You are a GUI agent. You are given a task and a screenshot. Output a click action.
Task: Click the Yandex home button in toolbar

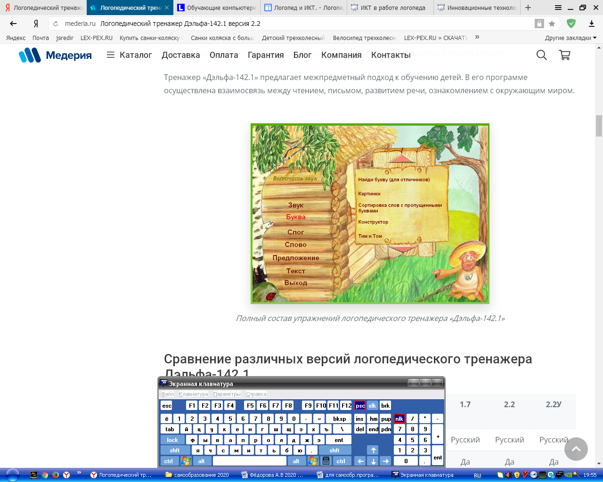[36, 24]
